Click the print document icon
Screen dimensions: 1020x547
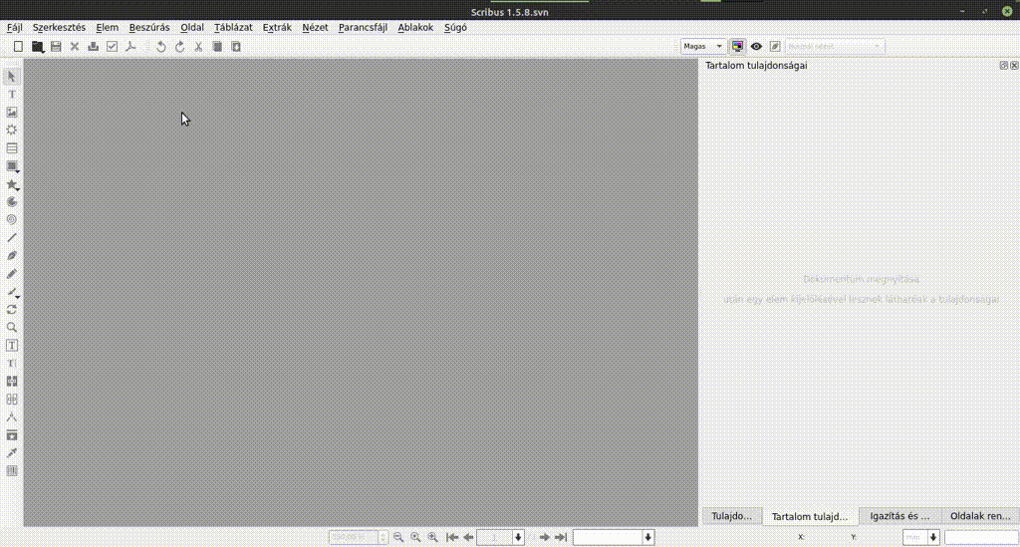(93, 46)
